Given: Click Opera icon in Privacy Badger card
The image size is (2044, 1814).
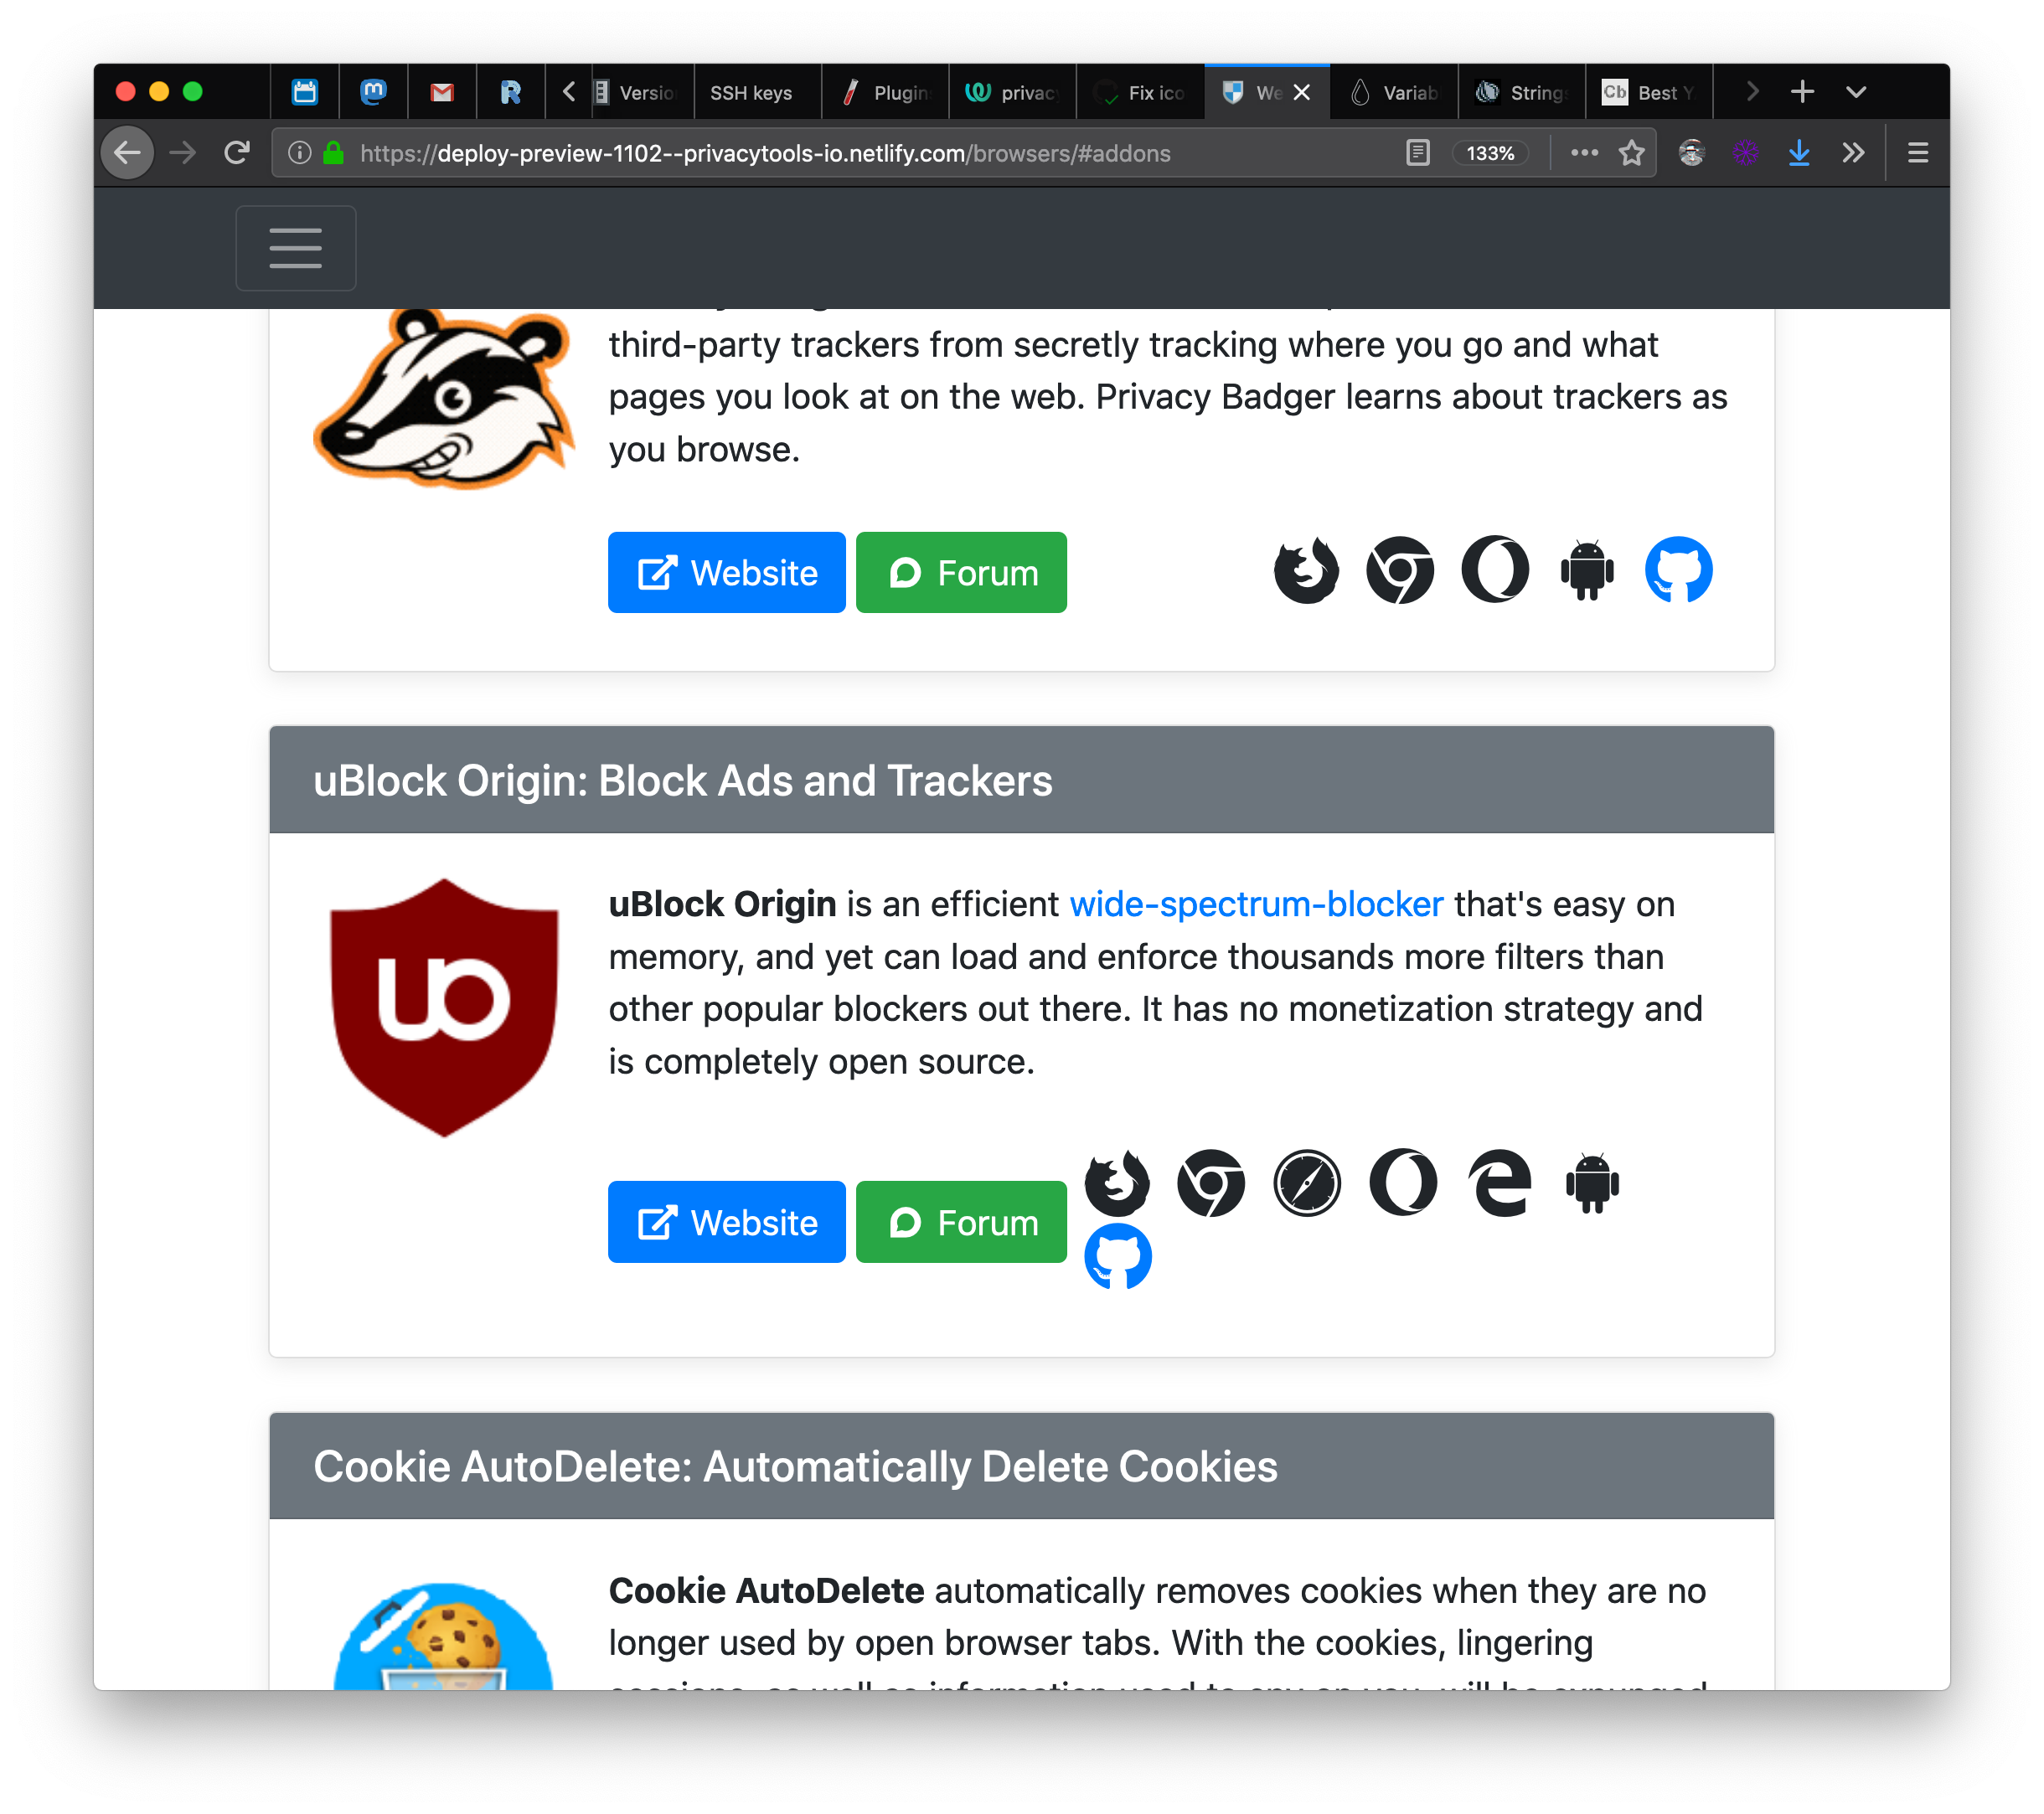Looking at the screenshot, I should 1495,571.
